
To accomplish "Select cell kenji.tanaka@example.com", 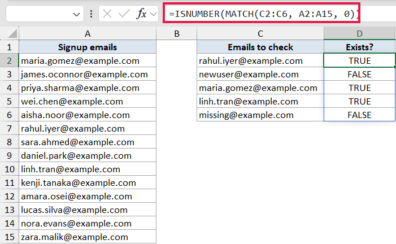I will [x=88, y=182].
